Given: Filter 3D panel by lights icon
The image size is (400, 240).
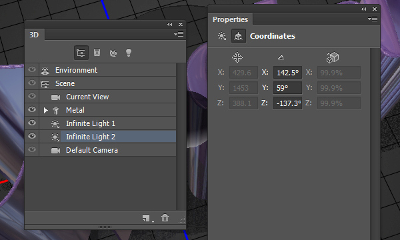Looking at the screenshot, I should [x=129, y=53].
